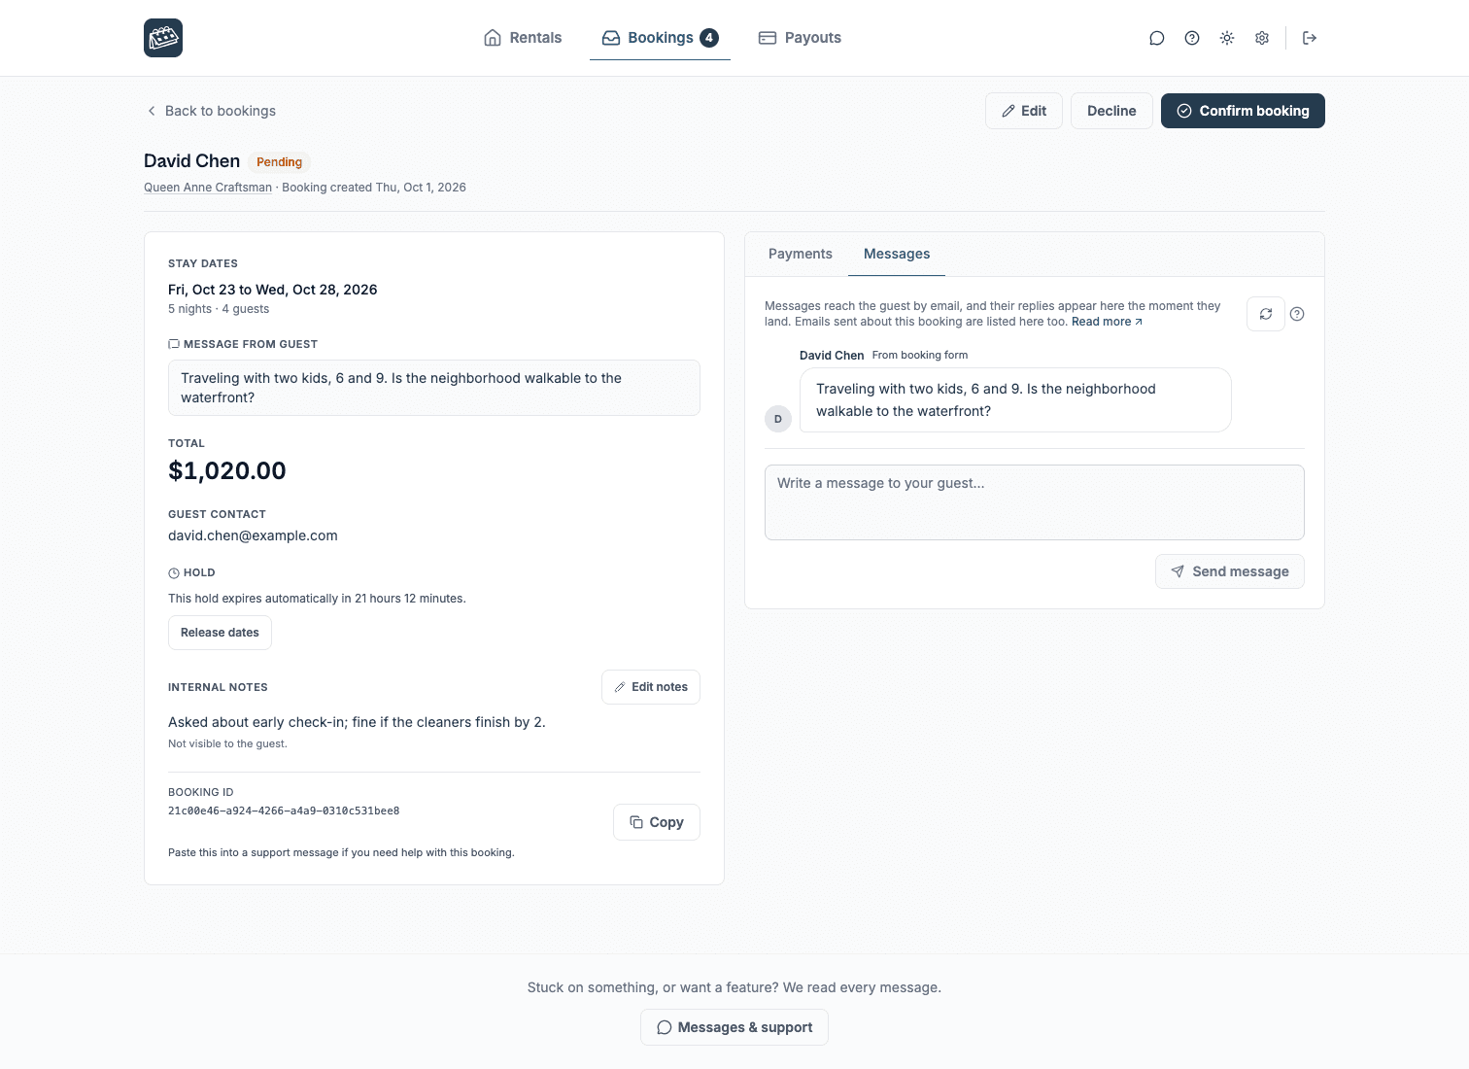Screen dimensions: 1469x1069
Task: Open settings via the gear icon
Action: tap(1262, 38)
